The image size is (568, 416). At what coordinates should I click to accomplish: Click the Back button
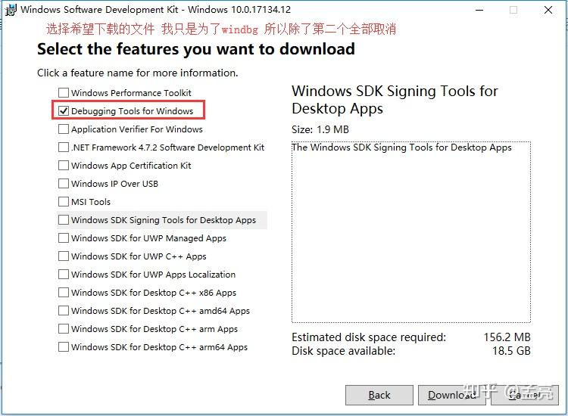point(379,395)
